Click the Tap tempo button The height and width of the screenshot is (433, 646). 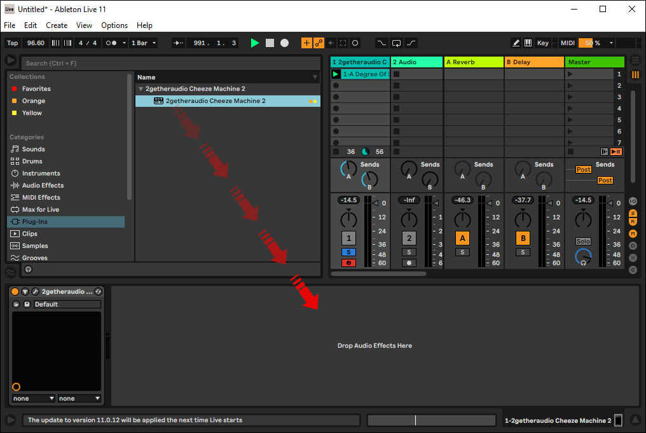pyautogui.click(x=12, y=43)
